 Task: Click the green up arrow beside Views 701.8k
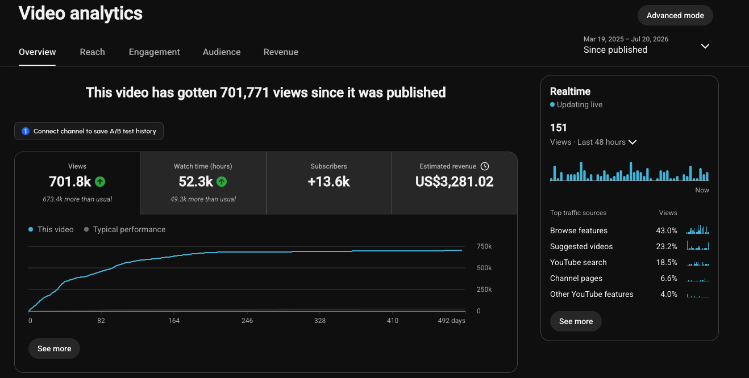[100, 182]
